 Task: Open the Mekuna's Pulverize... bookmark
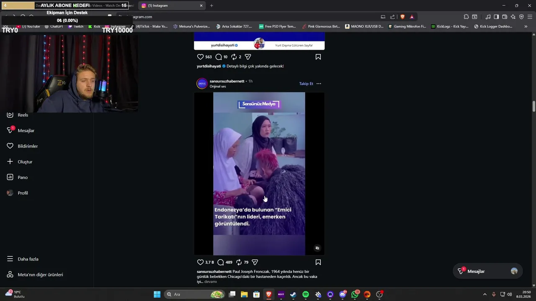191,26
